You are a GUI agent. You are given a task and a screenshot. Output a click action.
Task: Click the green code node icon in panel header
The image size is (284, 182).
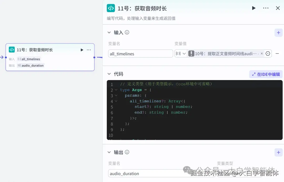111,8
